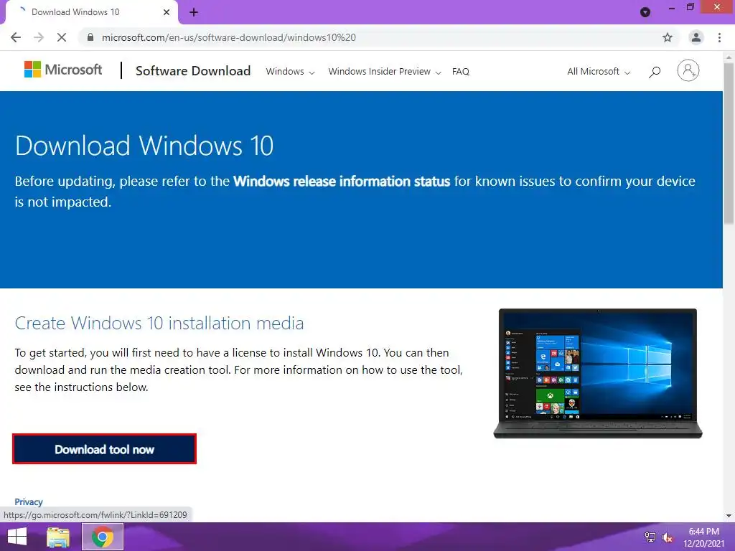Open Windows release information status link
Image resolution: width=735 pixels, height=551 pixels.
point(342,182)
